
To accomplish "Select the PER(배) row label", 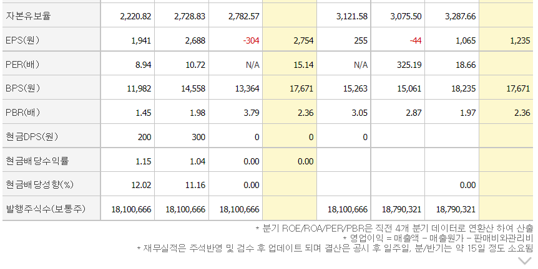I will coord(22,64).
